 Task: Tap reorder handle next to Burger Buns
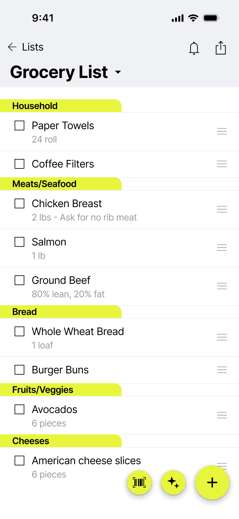222,370
